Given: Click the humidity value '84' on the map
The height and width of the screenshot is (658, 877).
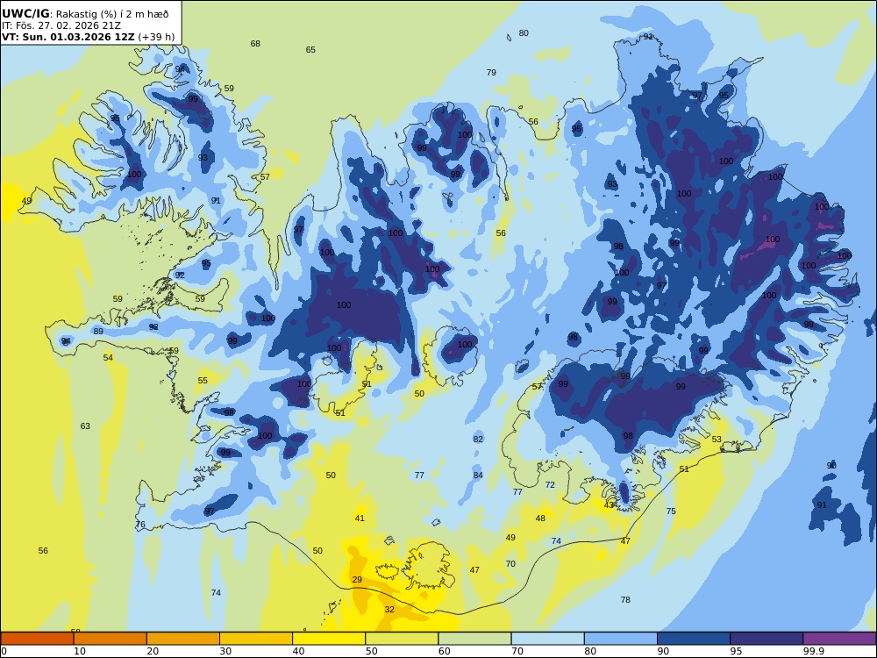Looking at the screenshot, I should [x=478, y=476].
